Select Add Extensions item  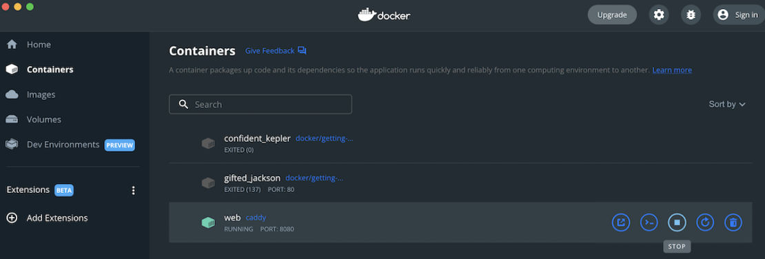point(57,218)
